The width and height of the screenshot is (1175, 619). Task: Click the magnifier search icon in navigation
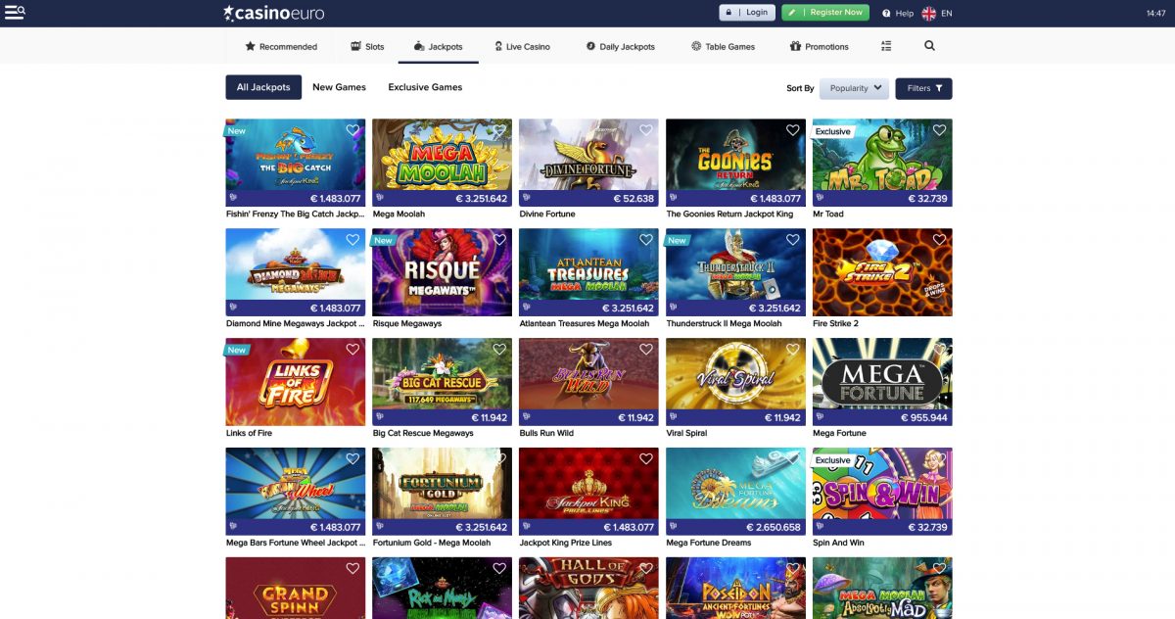pos(929,46)
